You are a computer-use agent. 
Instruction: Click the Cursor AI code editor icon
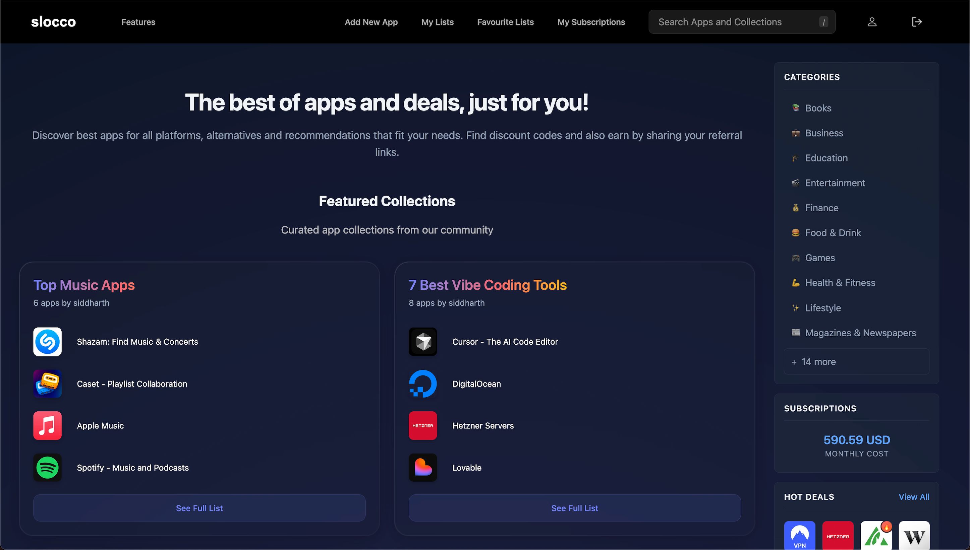coord(422,341)
